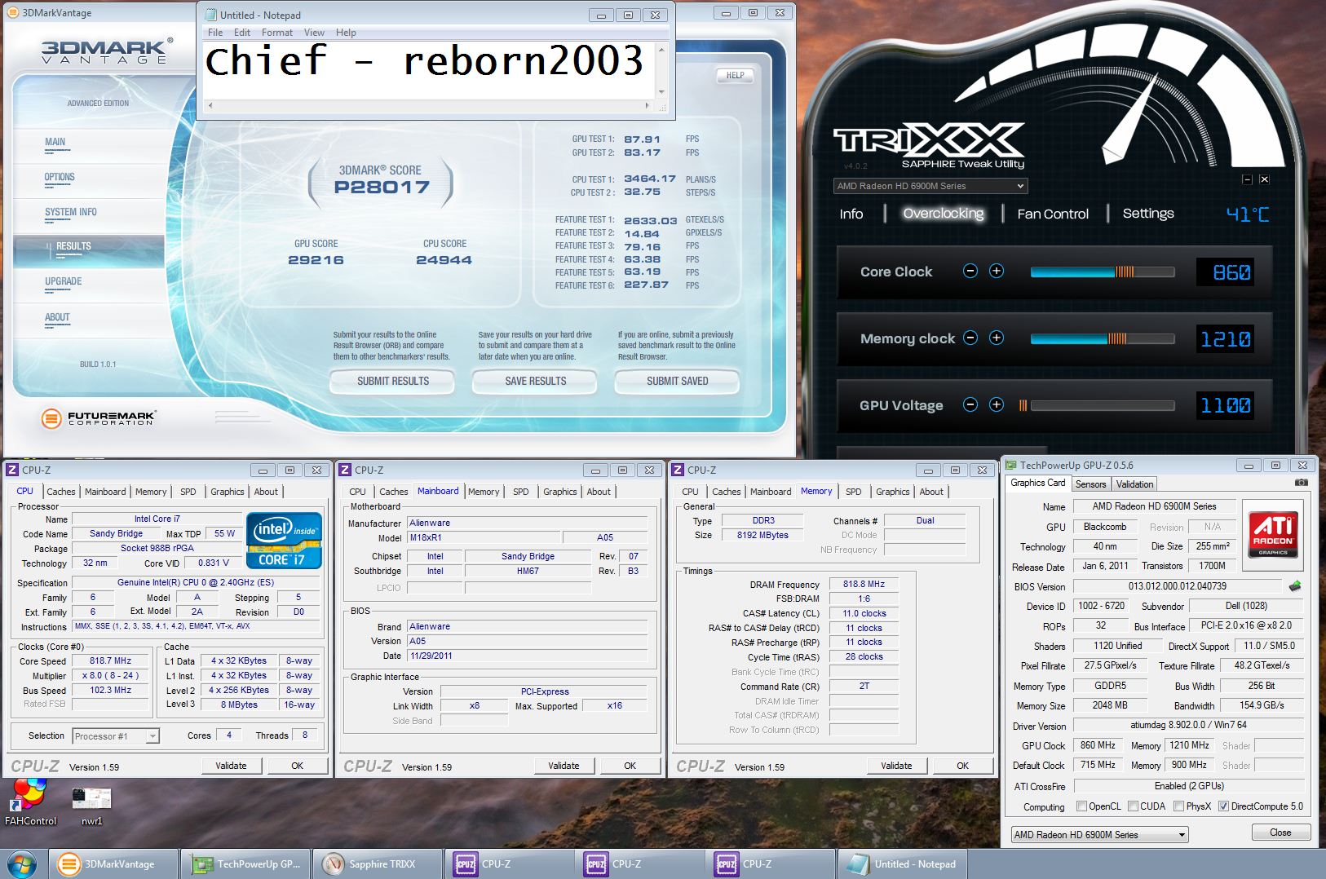Toggle the DirectCompute 5.0 checkbox
The height and width of the screenshot is (879, 1326).
coord(1223,806)
